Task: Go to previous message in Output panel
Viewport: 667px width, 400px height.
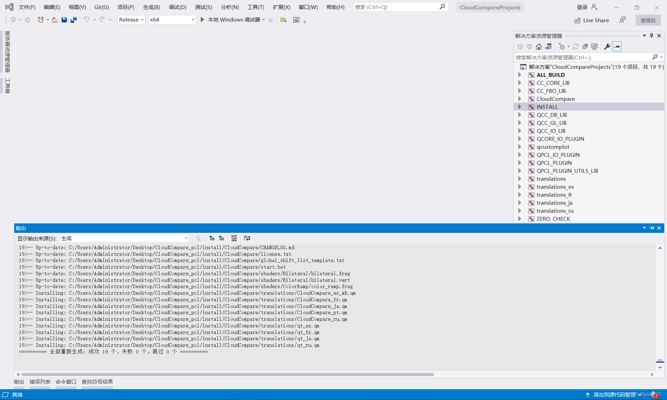Action: point(212,238)
